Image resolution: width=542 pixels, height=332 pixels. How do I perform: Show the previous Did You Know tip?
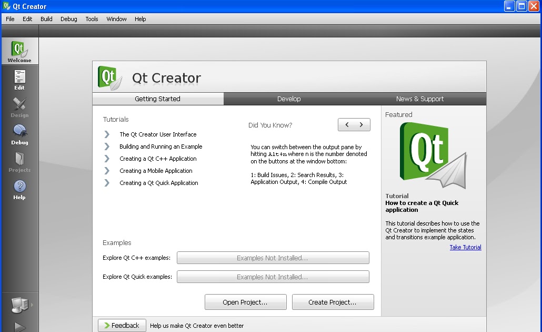tap(347, 124)
